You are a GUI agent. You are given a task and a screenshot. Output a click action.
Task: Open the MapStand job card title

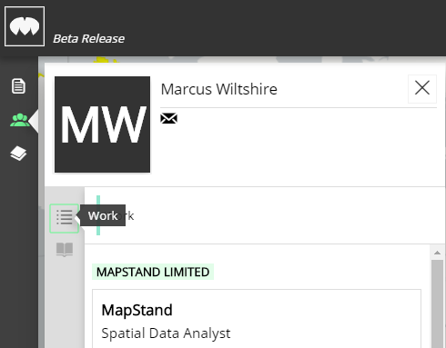click(x=137, y=310)
